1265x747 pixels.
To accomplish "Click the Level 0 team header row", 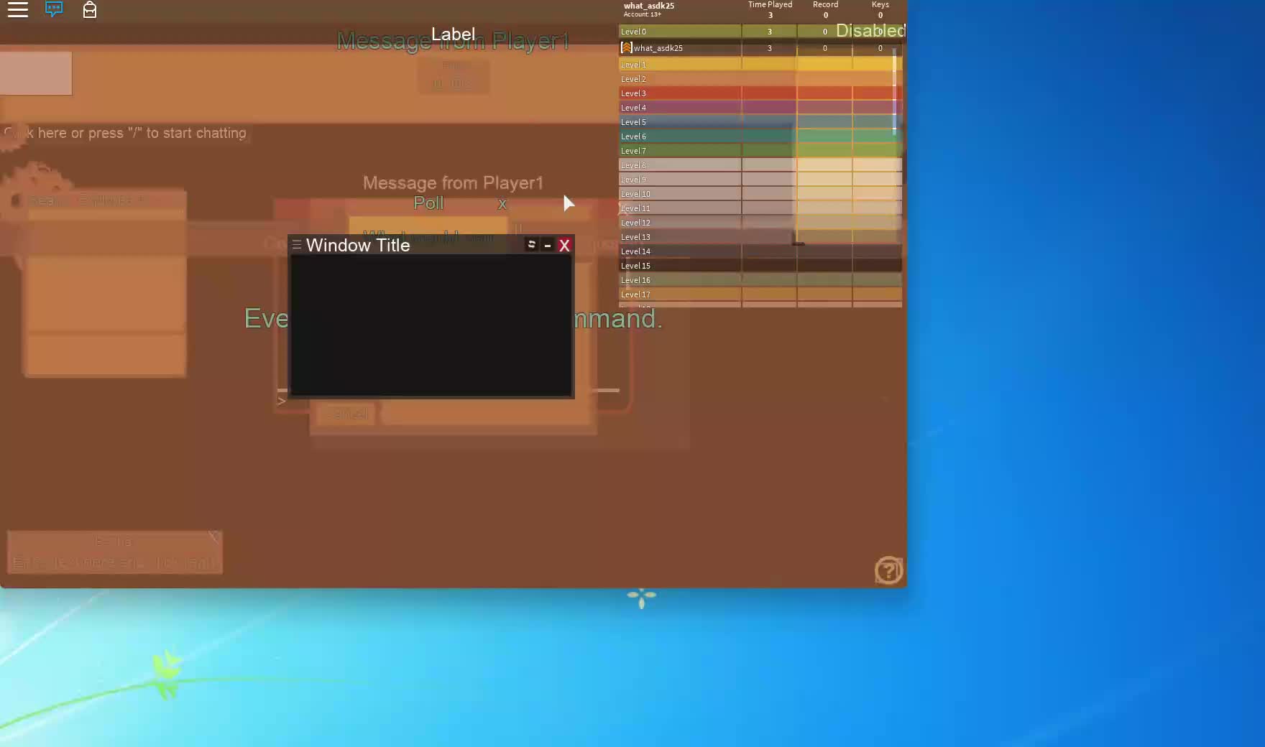I will [x=679, y=32].
